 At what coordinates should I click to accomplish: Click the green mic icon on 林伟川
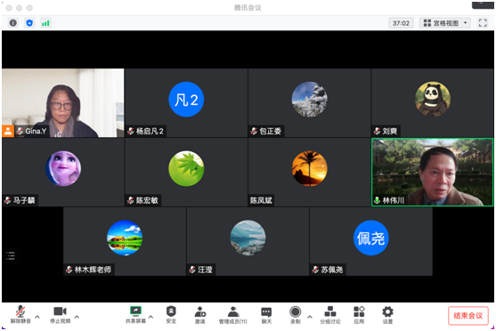click(x=377, y=200)
